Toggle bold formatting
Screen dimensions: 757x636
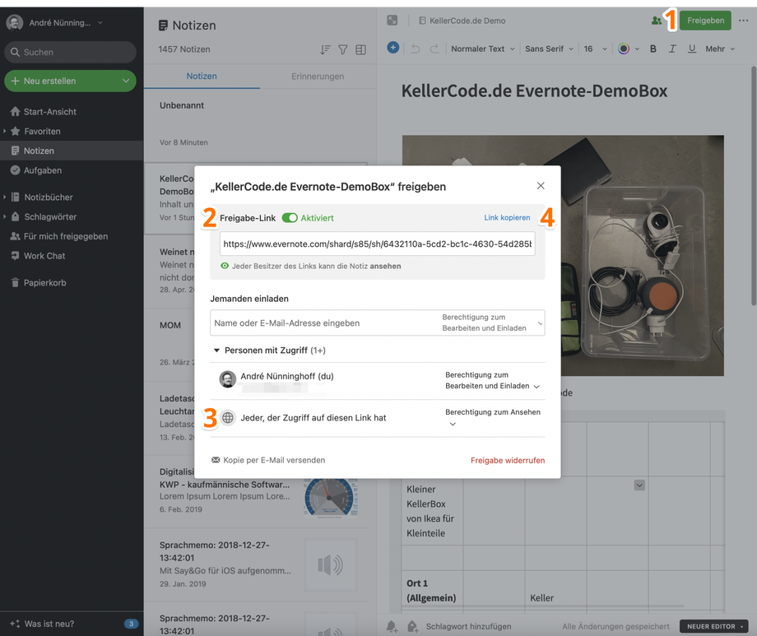(x=653, y=49)
